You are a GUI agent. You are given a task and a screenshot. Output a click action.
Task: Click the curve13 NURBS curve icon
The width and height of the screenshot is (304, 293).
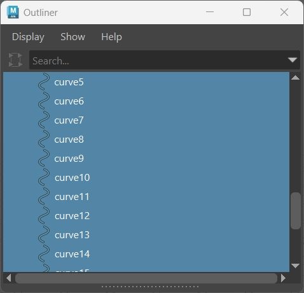(x=44, y=235)
